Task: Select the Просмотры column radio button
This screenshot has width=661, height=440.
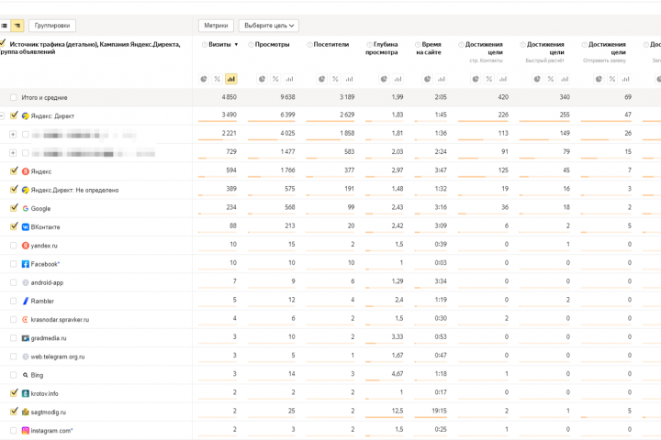Action: 251,44
